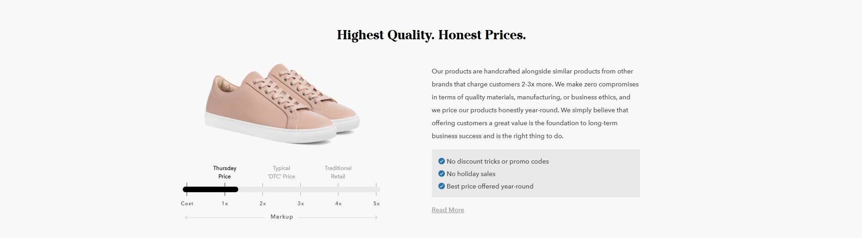The image size is (862, 238).
Task: Click the Highest Quality. Honest Prices. heading
Action: tap(431, 35)
